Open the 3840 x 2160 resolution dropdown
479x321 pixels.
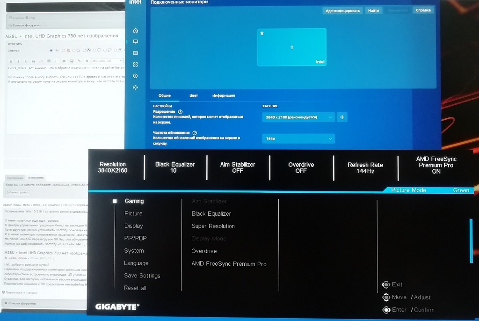pyautogui.click(x=298, y=117)
